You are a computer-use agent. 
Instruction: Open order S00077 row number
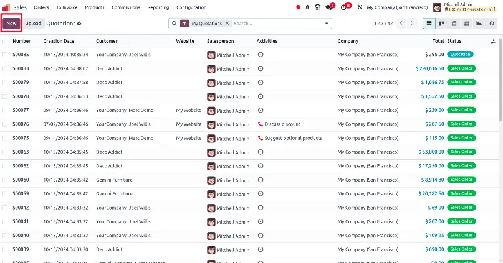pos(21,111)
